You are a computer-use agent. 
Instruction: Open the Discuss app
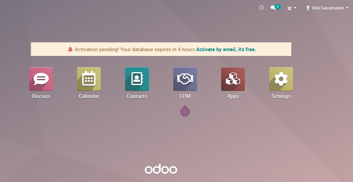tap(41, 79)
